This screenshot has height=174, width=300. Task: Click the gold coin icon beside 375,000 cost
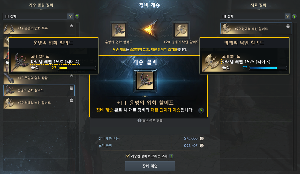tap(202, 138)
